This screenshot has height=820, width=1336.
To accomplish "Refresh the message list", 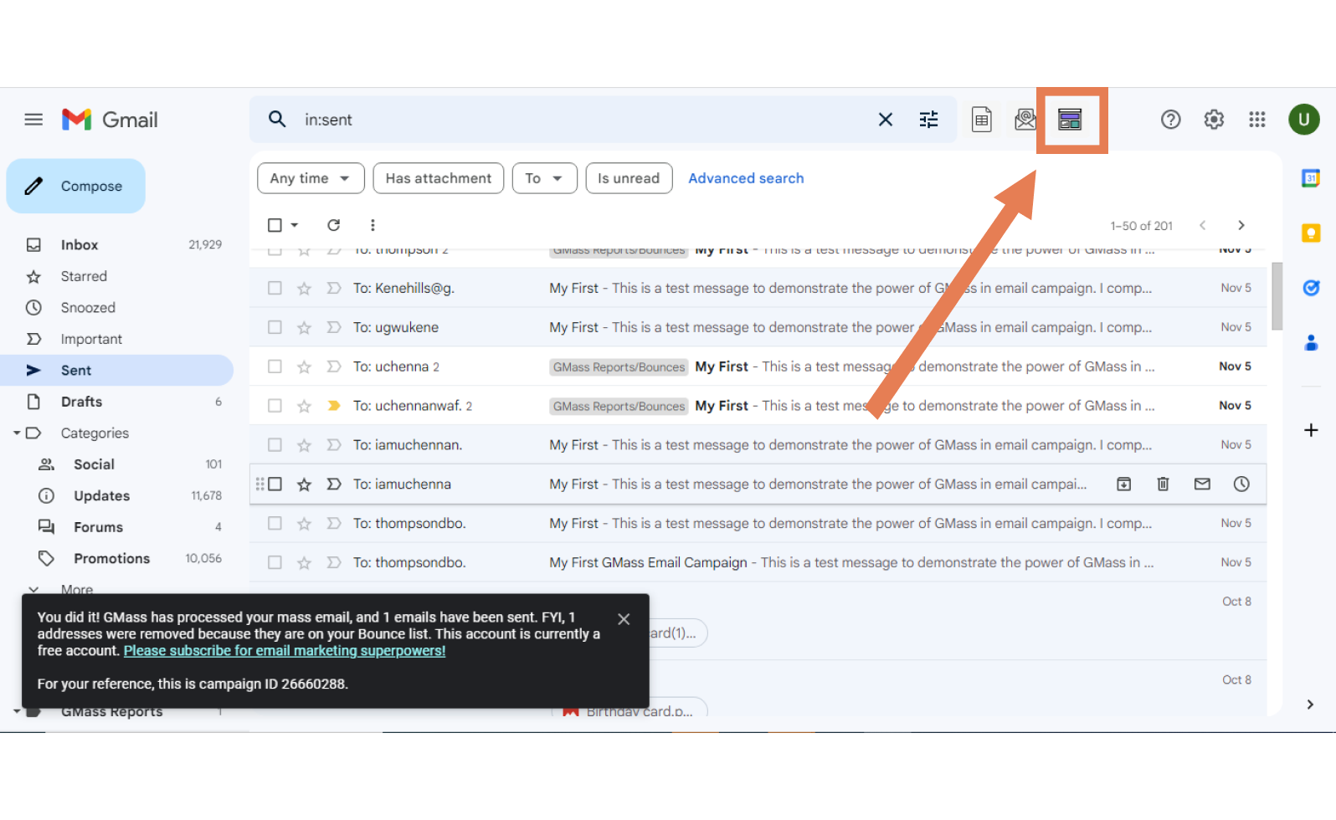I will [333, 225].
